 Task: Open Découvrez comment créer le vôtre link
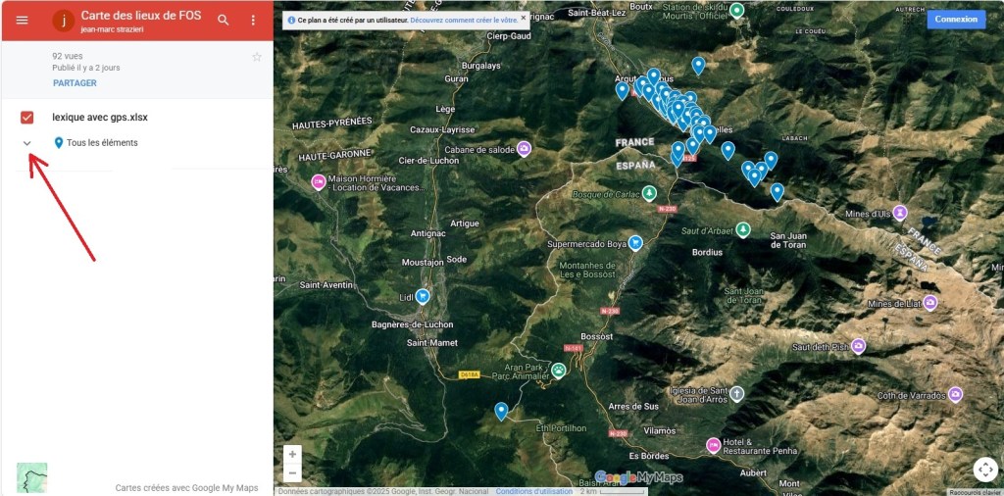pyautogui.click(x=463, y=20)
